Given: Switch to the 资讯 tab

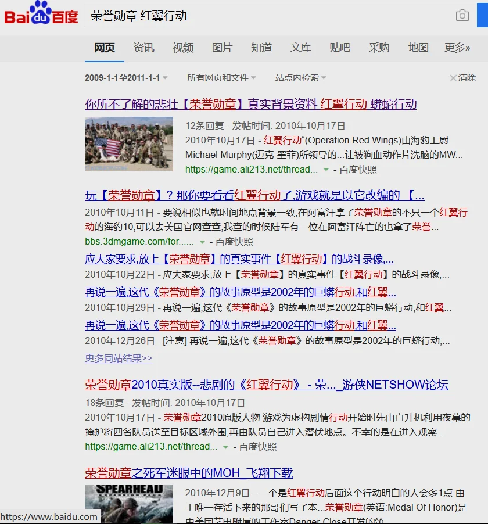Looking at the screenshot, I should pyautogui.click(x=143, y=48).
